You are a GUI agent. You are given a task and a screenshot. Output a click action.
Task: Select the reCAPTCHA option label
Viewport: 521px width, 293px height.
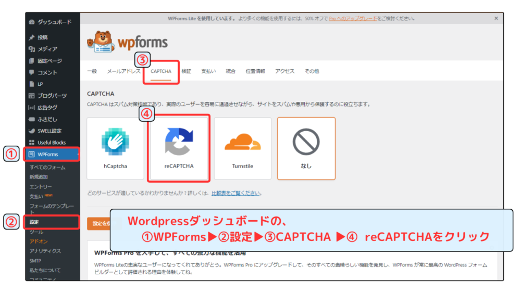point(179,166)
